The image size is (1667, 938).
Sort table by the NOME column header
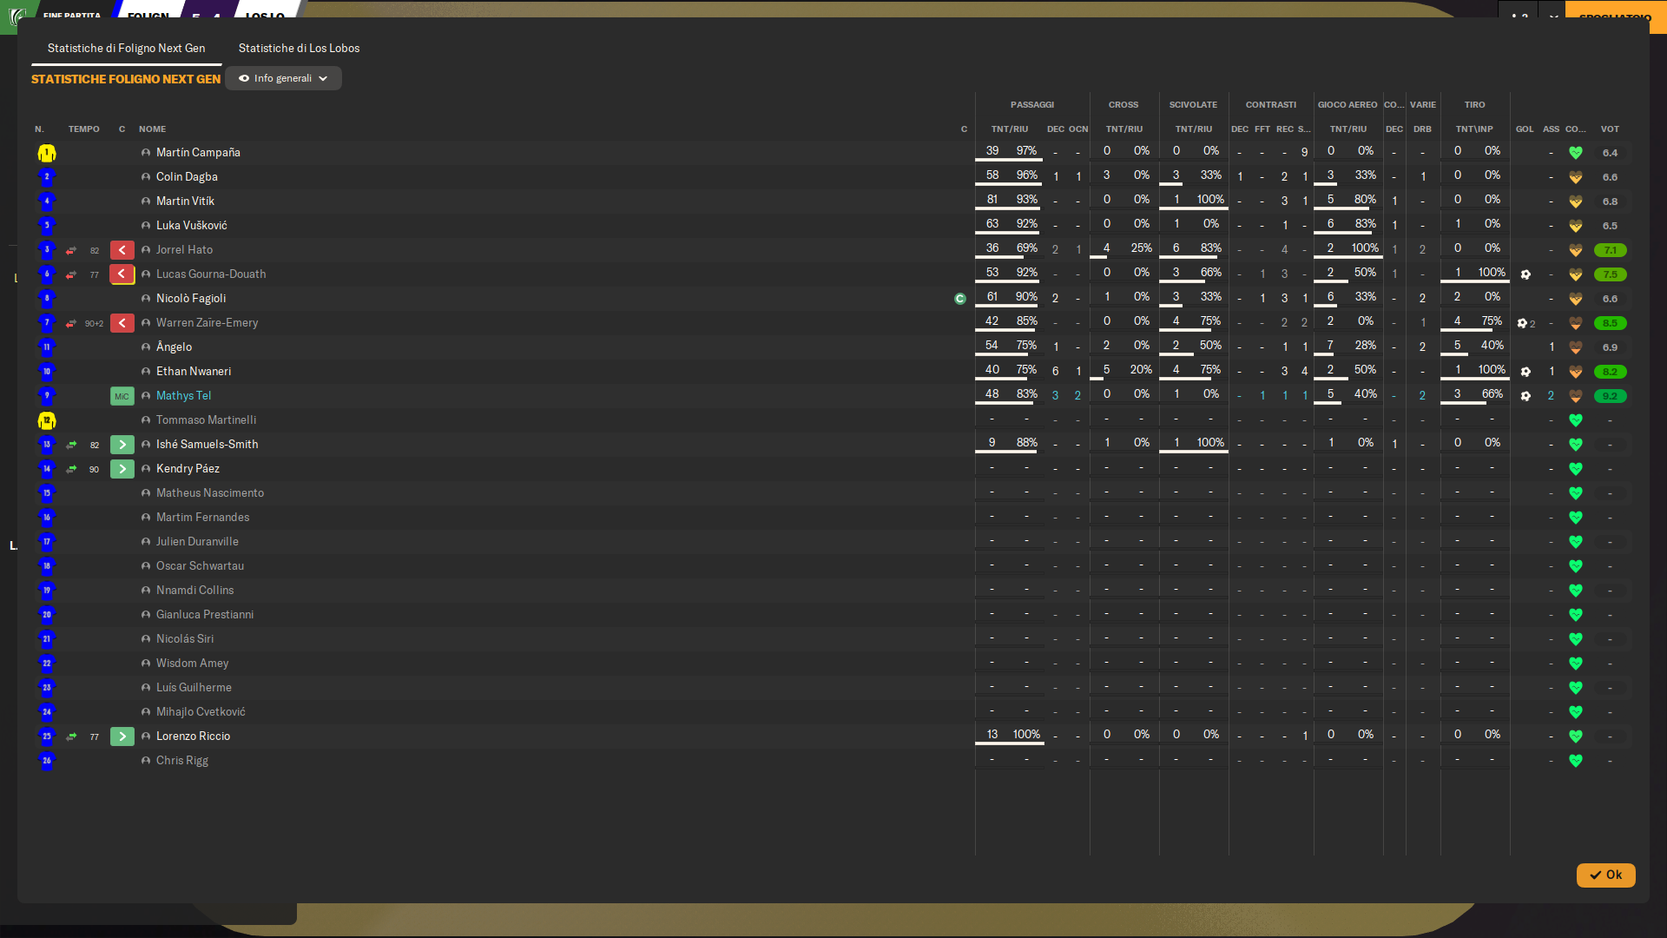(152, 129)
